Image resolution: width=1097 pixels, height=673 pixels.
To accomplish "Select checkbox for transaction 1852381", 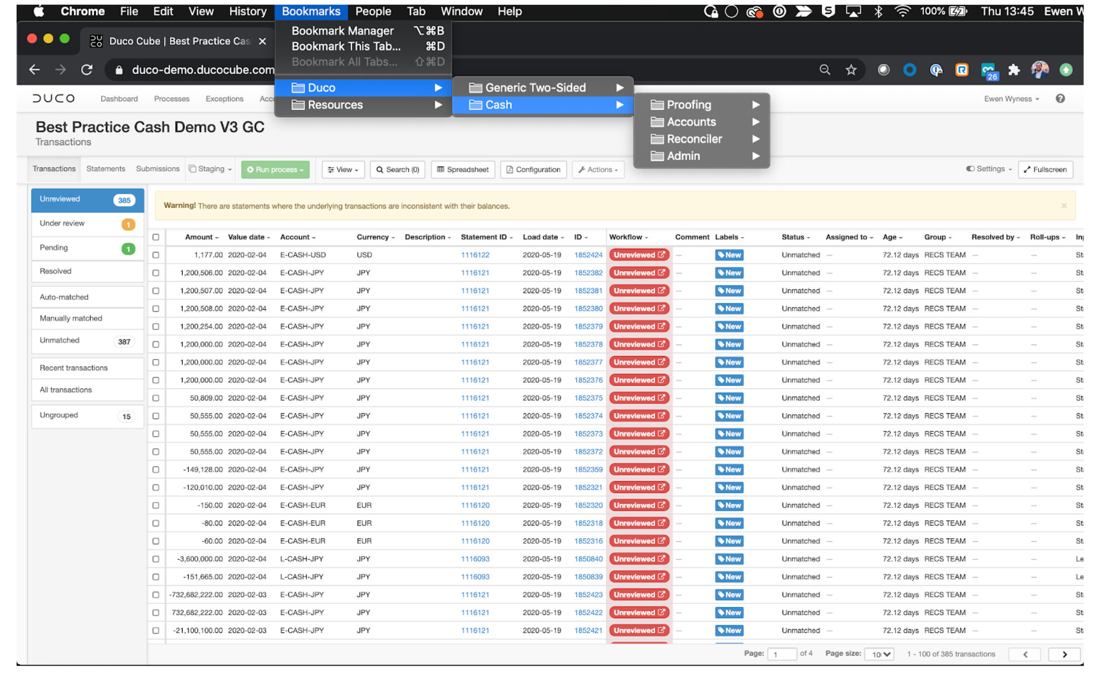I will (x=156, y=290).
